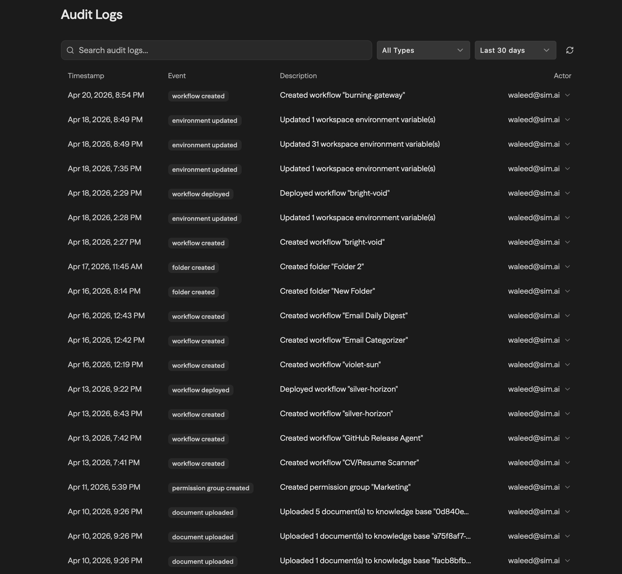Image resolution: width=622 pixels, height=574 pixels.
Task: Open the Last 30 days date range dropdown
Action: click(x=515, y=50)
